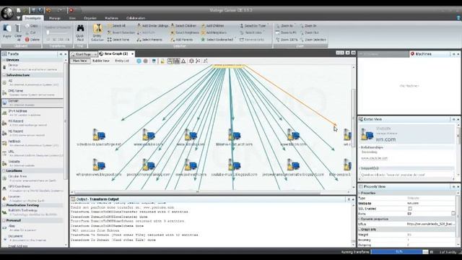Image resolution: width=462 pixels, height=260 pixels.
Task: Click Zoom 100% in the ribbon
Action: click(287, 40)
